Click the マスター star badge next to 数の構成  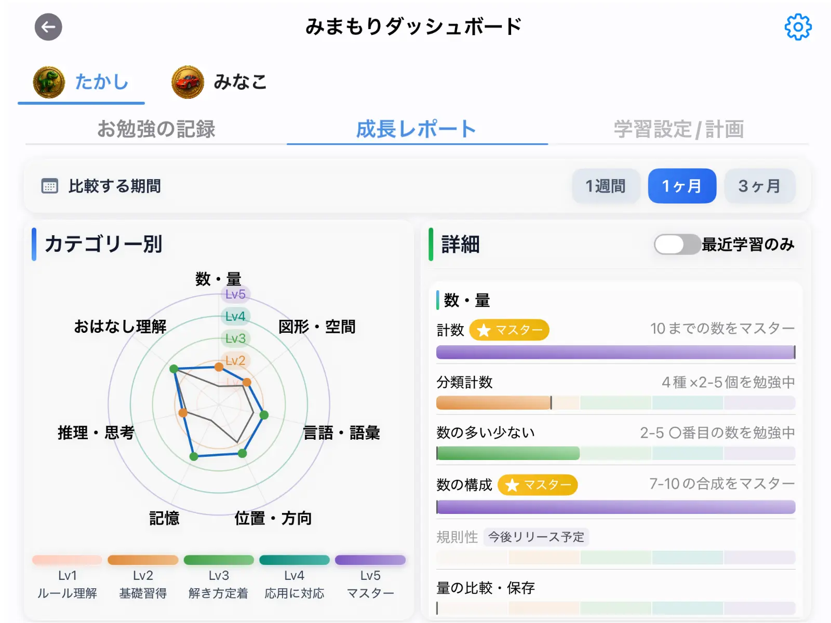click(538, 485)
